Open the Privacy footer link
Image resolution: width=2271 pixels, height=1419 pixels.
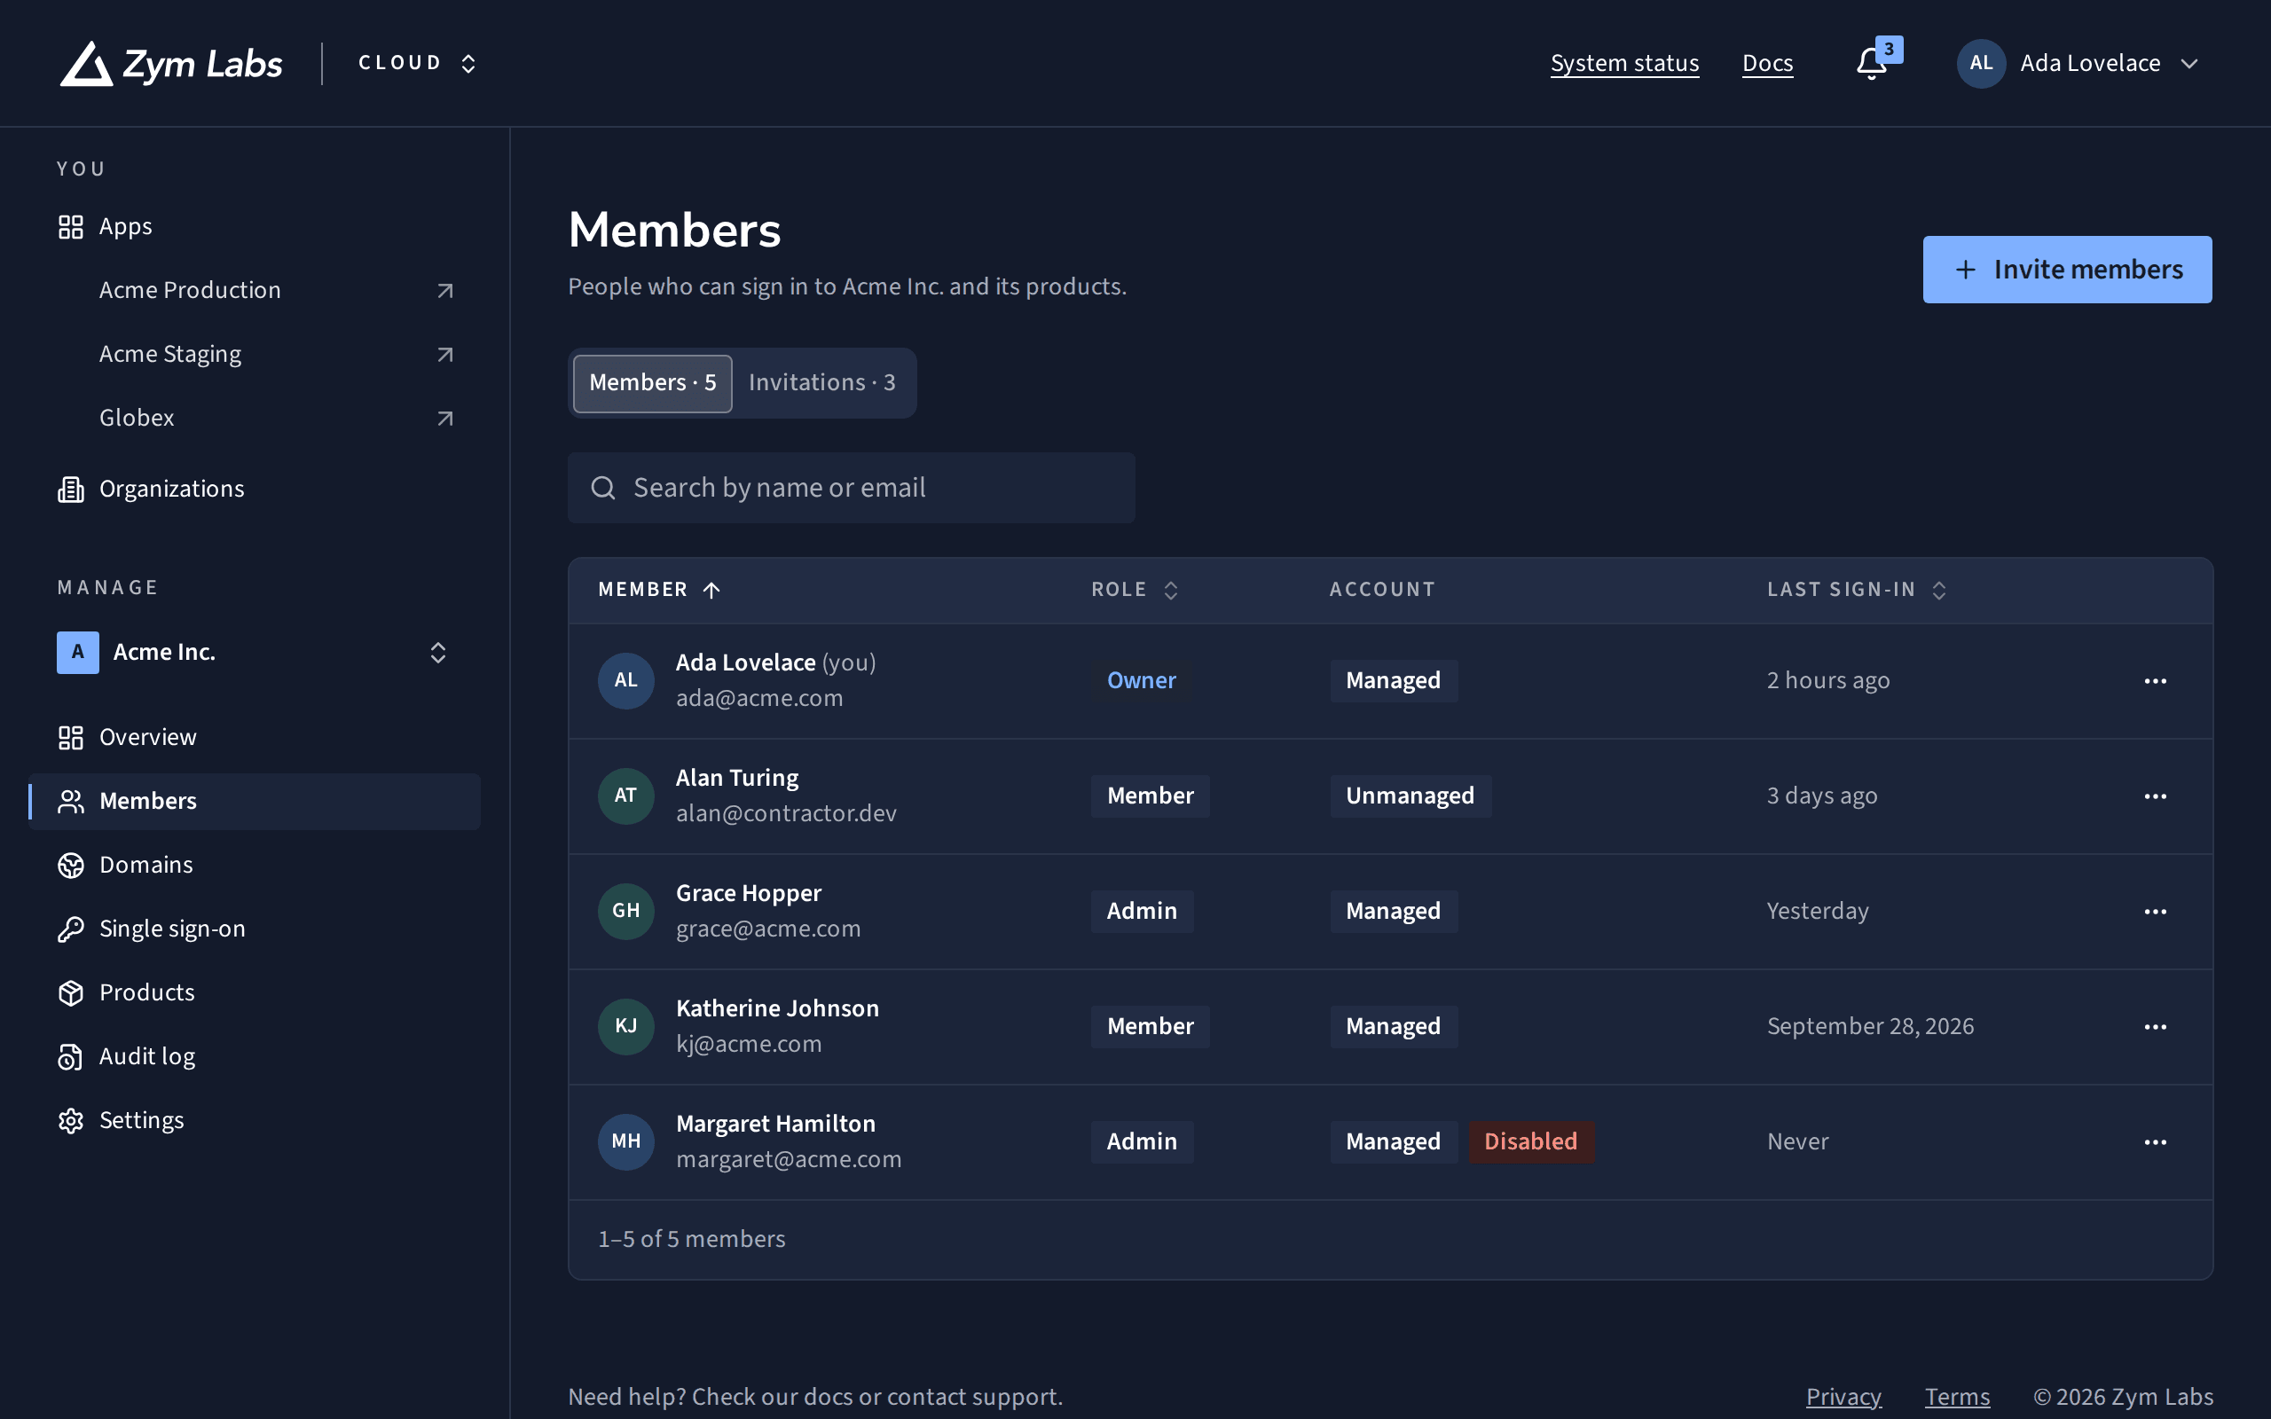(1843, 1397)
